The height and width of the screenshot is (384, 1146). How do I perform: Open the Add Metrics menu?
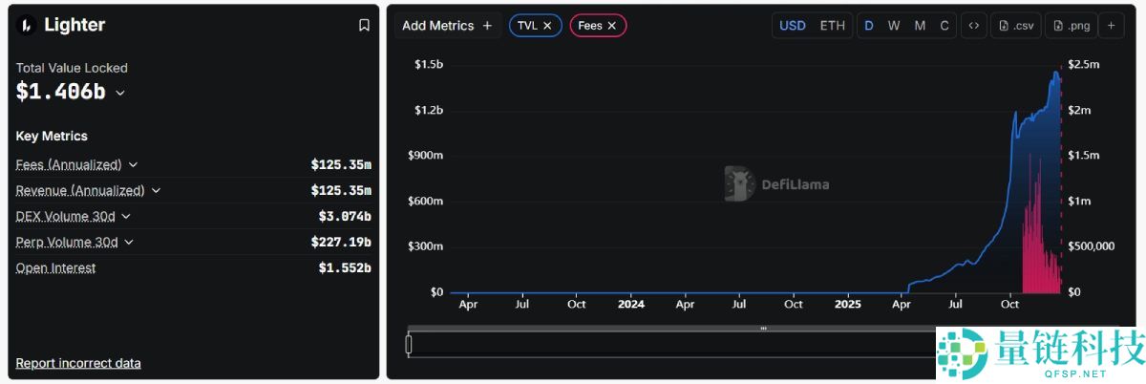[x=447, y=26]
